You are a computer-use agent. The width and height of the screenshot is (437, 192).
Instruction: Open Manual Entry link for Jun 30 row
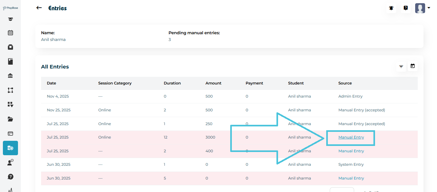tap(351, 178)
